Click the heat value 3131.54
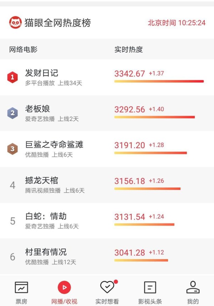This screenshot has height=306, width=214. [130, 217]
